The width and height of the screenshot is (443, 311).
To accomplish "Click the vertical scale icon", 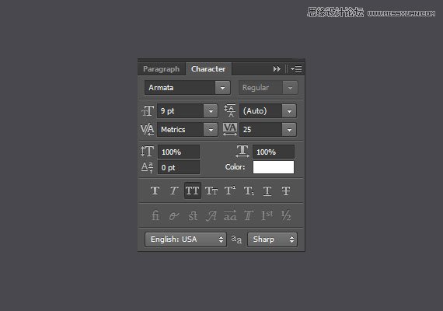I will [x=148, y=152].
